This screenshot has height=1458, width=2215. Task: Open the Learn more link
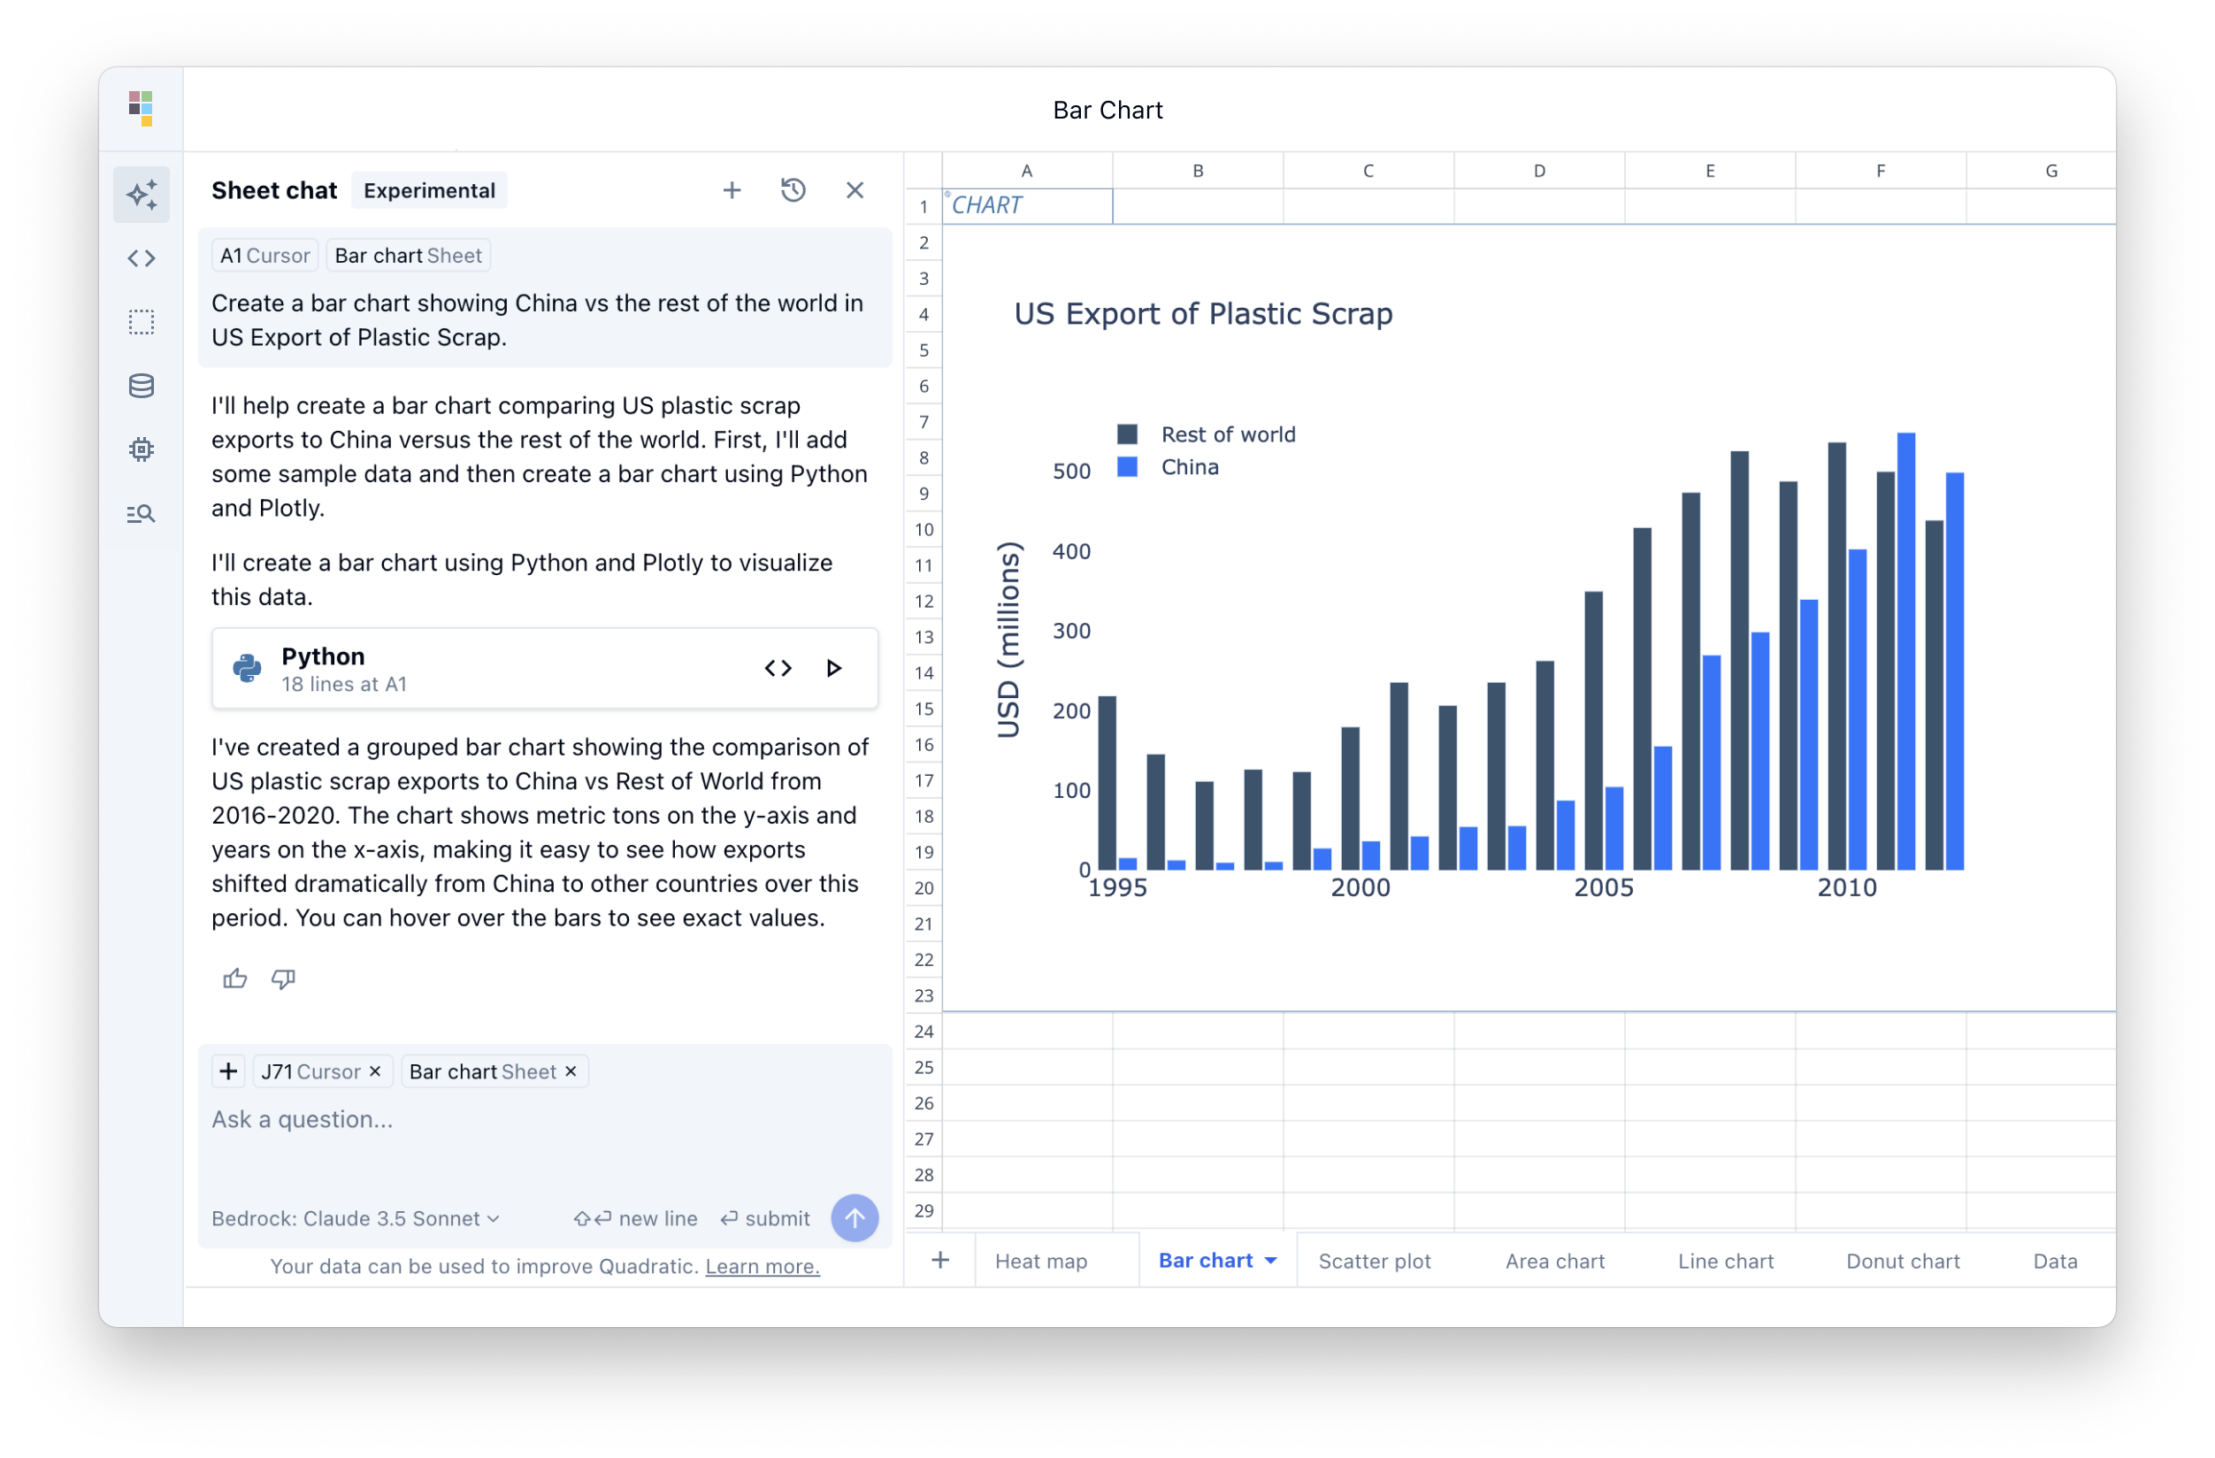[762, 1266]
